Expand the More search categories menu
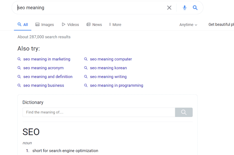This screenshot has width=234, height=155. (x=115, y=25)
